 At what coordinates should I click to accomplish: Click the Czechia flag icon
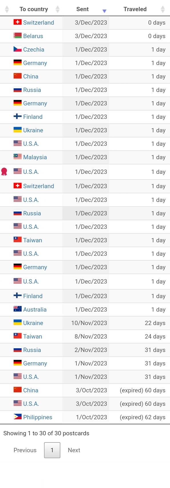[17, 49]
